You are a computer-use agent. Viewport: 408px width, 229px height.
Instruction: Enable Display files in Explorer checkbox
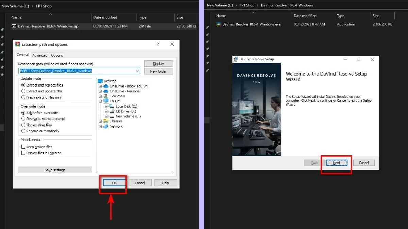coord(23,153)
